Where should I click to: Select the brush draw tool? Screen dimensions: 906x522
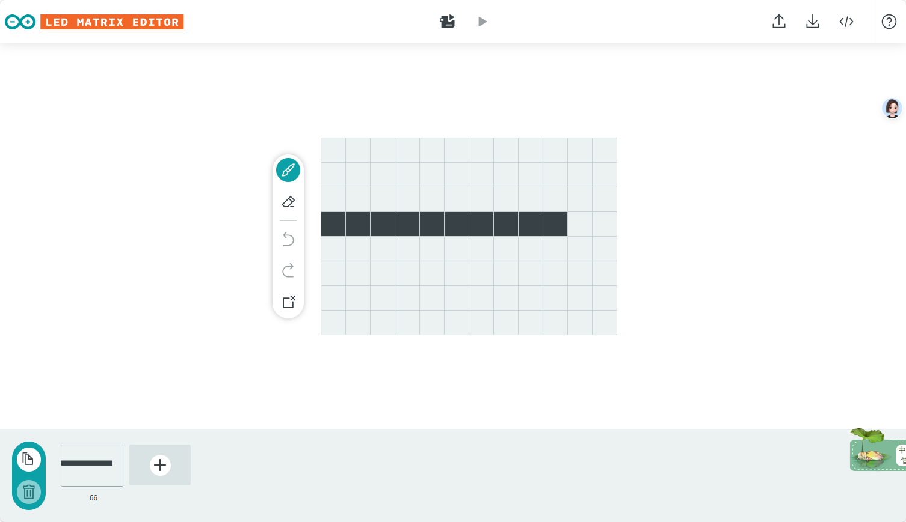pos(288,170)
